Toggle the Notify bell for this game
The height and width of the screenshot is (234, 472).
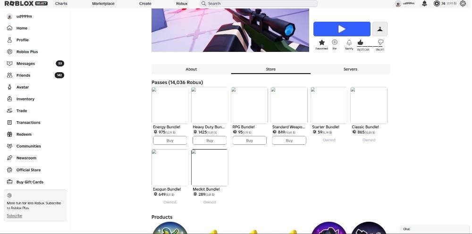click(x=349, y=42)
